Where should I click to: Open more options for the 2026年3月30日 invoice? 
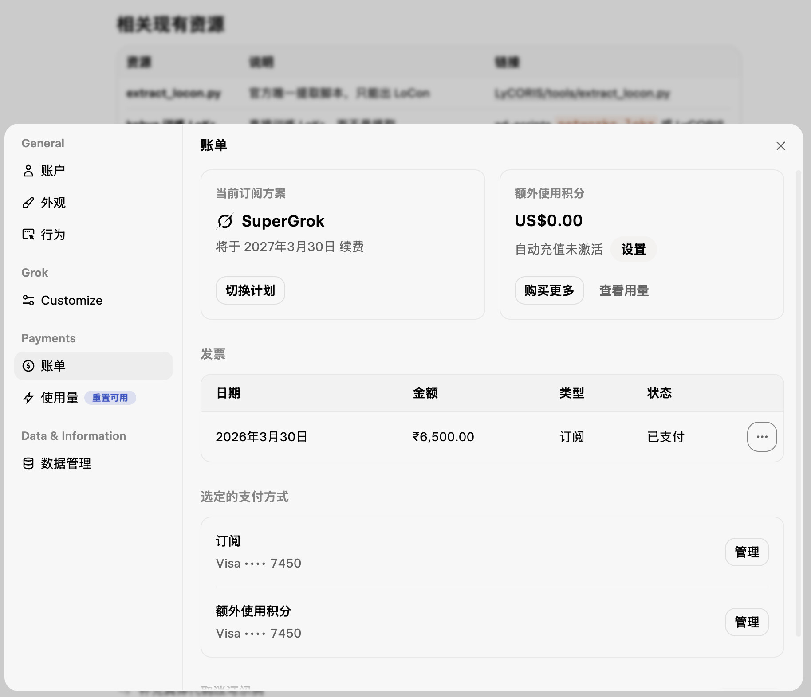(762, 437)
